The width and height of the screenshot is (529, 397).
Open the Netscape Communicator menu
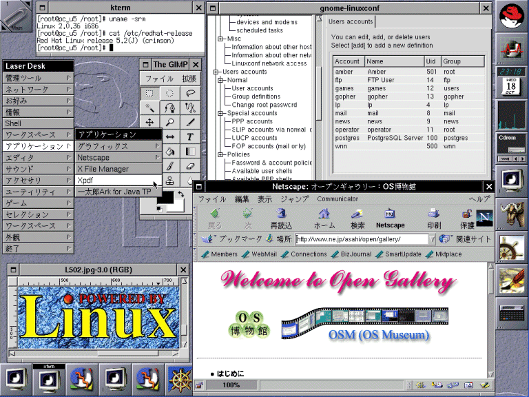point(338,198)
